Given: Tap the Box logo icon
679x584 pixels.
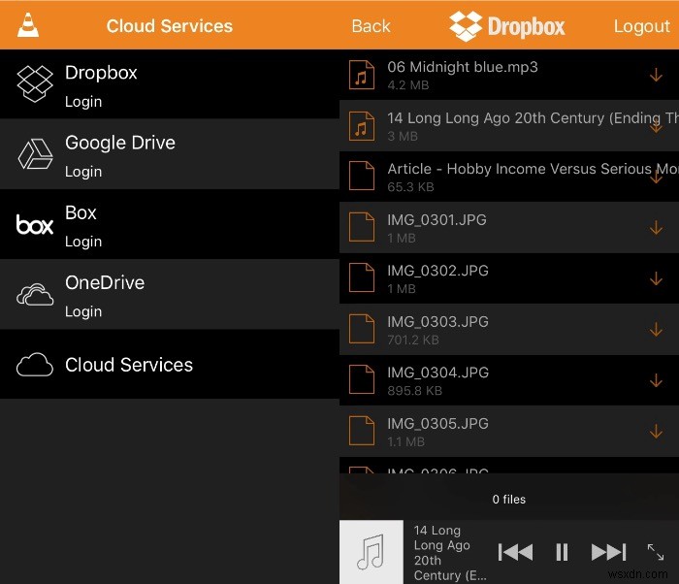Looking at the screenshot, I should tap(35, 224).
